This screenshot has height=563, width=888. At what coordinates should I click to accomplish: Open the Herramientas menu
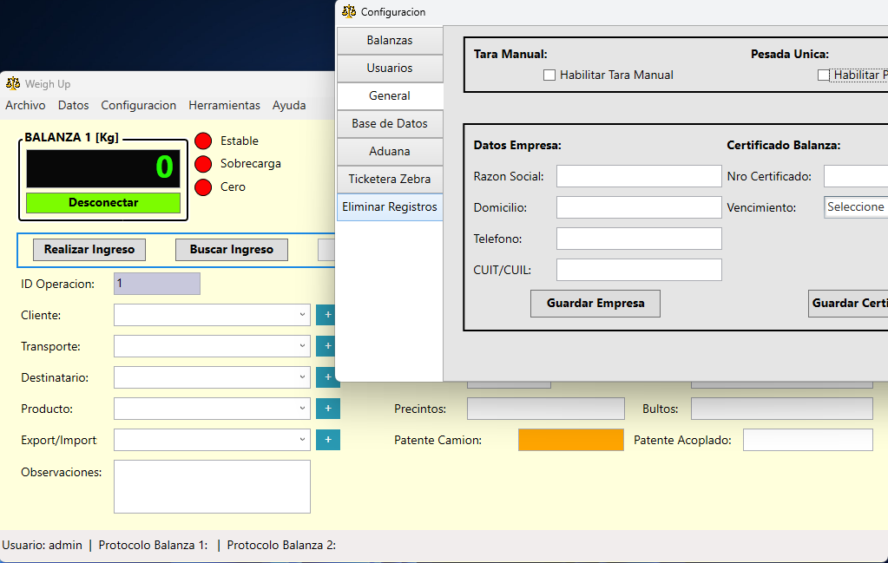tap(224, 105)
